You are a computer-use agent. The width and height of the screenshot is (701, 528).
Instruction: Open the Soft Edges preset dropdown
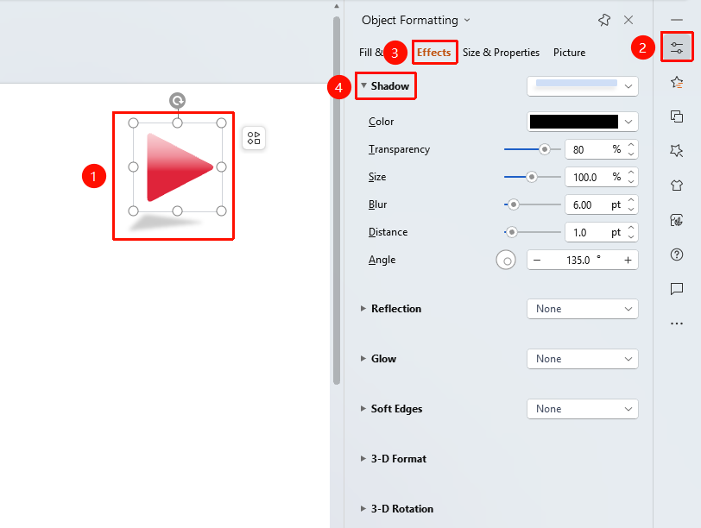(x=583, y=409)
